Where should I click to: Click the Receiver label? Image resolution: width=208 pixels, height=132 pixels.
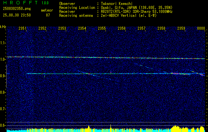[x=67, y=12]
